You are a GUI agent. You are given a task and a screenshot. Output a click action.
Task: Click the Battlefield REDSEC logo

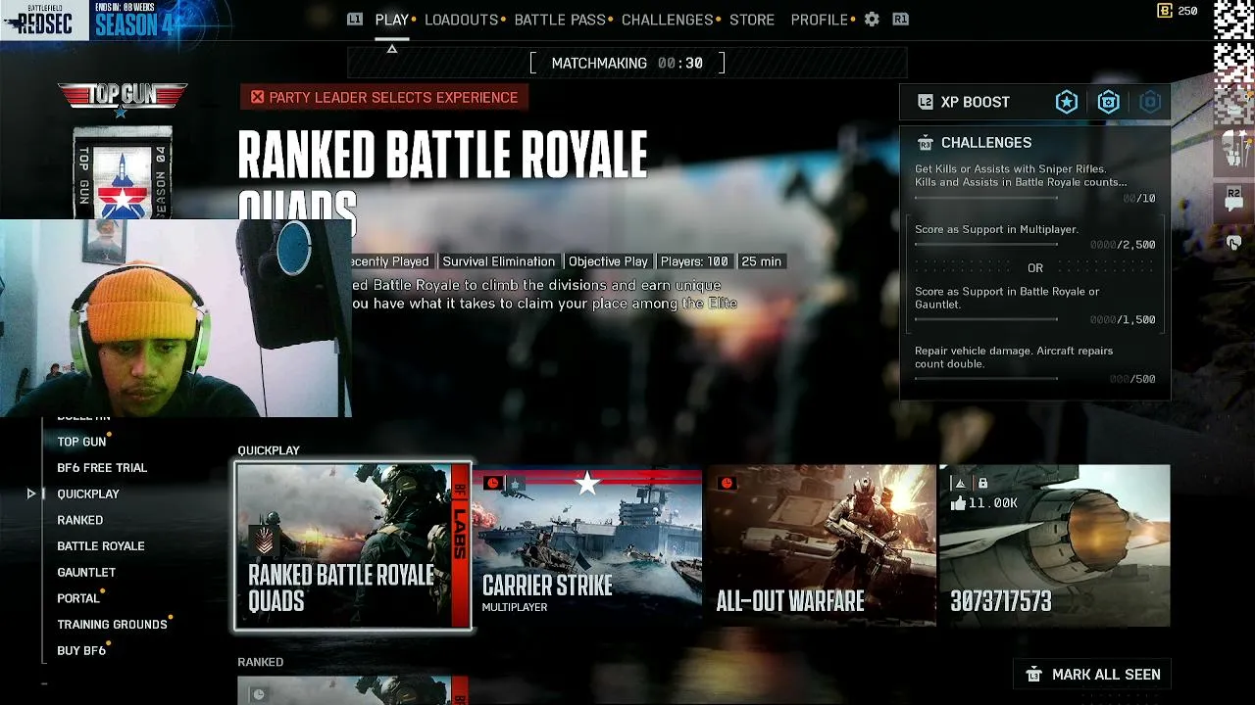click(45, 20)
